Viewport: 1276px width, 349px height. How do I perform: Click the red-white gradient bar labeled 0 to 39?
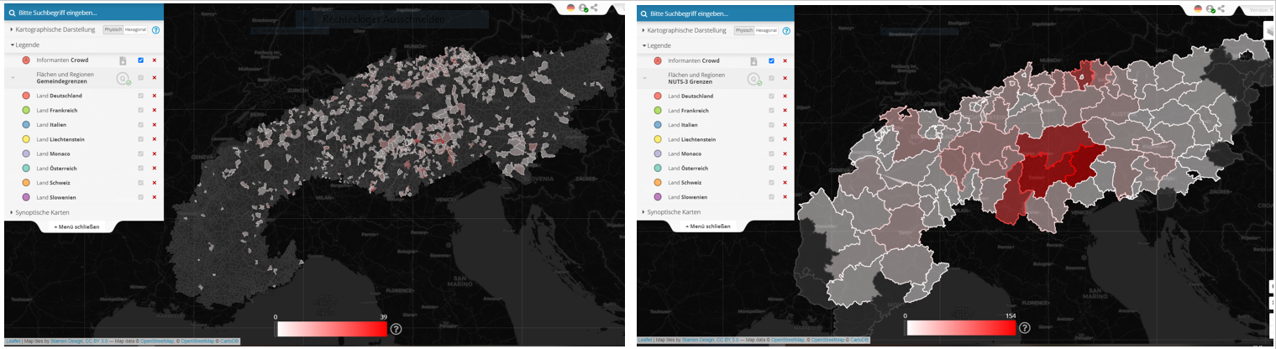331,329
